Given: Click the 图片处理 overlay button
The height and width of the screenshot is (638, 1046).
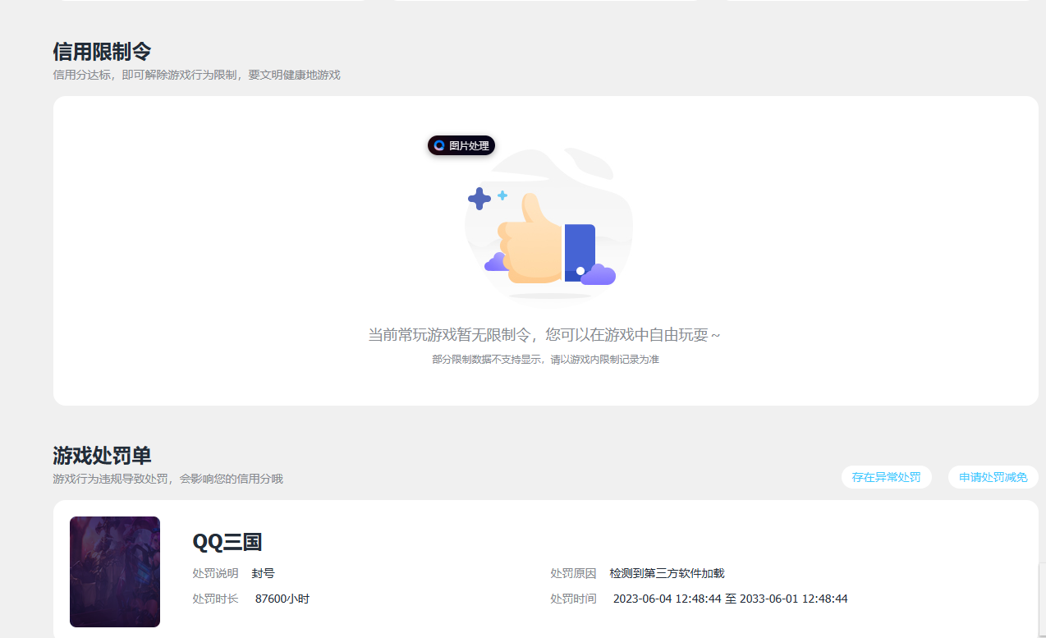Looking at the screenshot, I should point(461,145).
